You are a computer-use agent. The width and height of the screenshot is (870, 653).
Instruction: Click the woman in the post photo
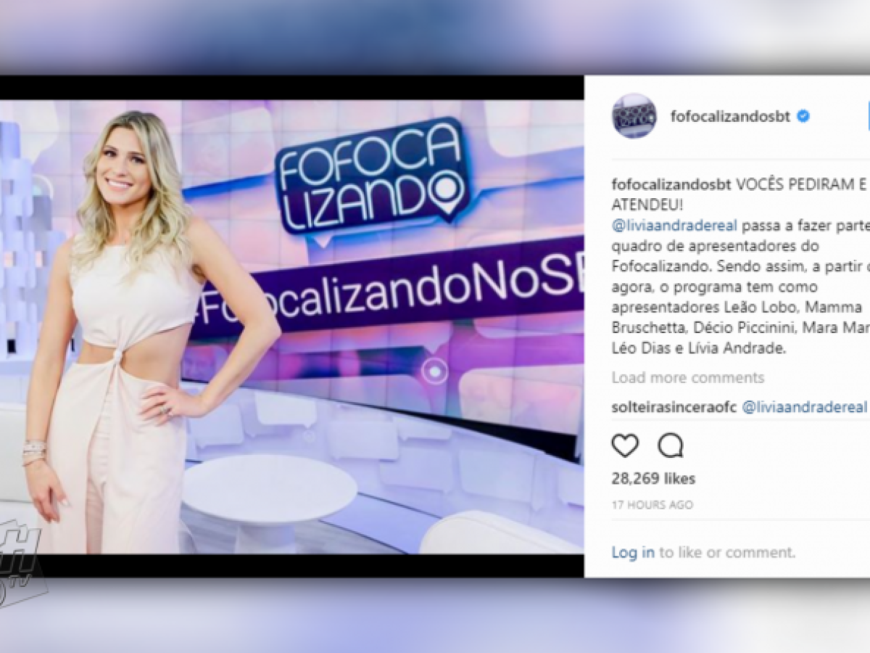(149, 332)
